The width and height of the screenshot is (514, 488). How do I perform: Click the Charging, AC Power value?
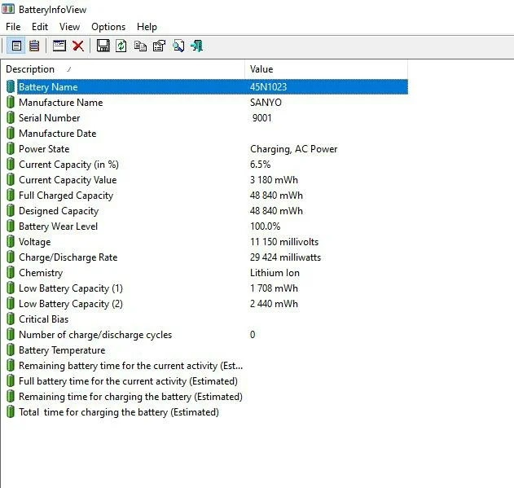coord(293,149)
